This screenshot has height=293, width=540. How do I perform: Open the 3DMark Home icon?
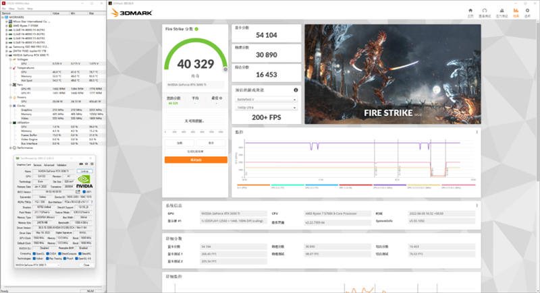pyautogui.click(x=470, y=11)
